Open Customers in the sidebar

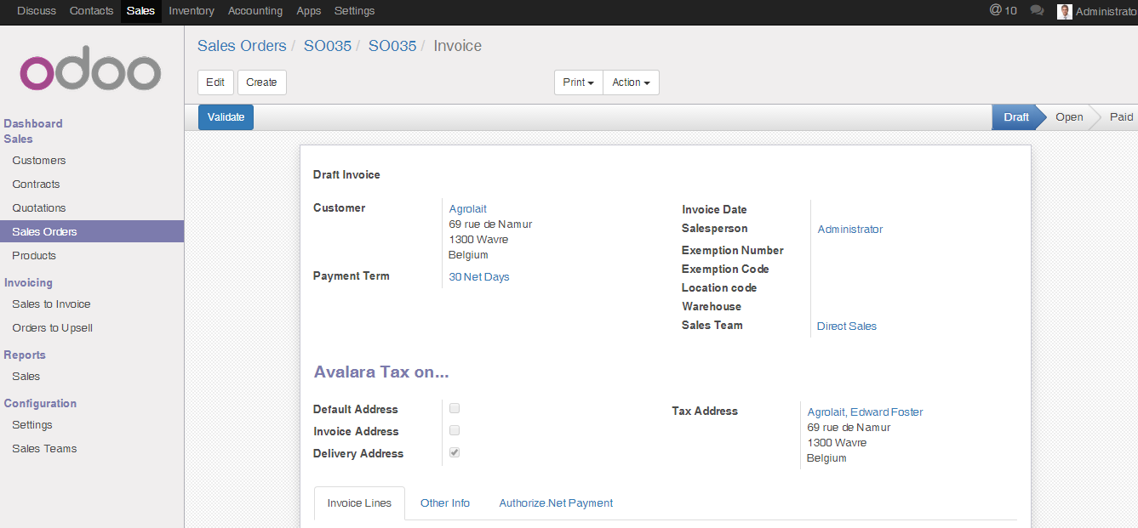[39, 161]
